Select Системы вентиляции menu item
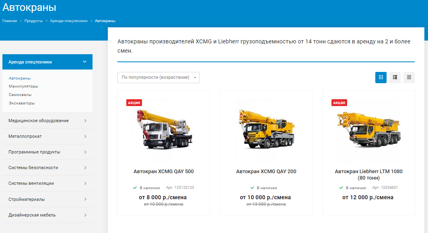The image size is (428, 233). pyautogui.click(x=47, y=184)
